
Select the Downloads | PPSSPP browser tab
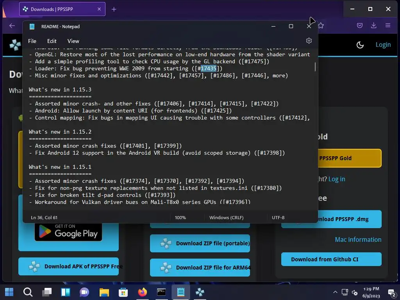point(62,9)
